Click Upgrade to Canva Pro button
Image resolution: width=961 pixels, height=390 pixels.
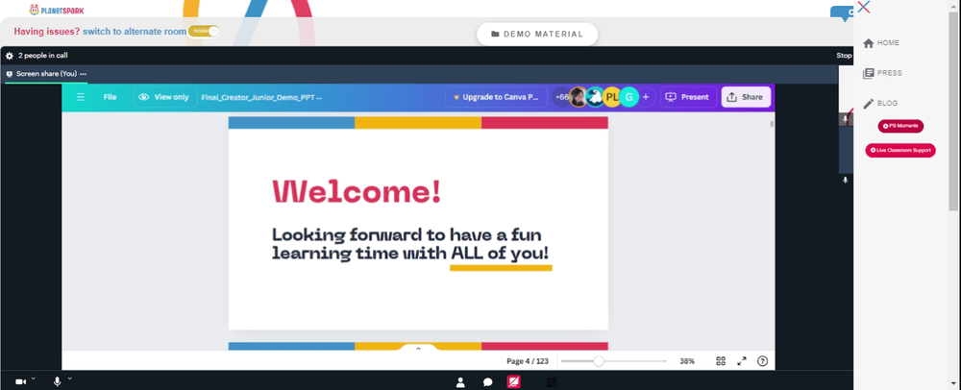coord(497,97)
